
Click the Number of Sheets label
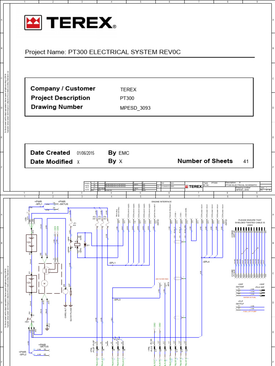[x=205, y=161]
